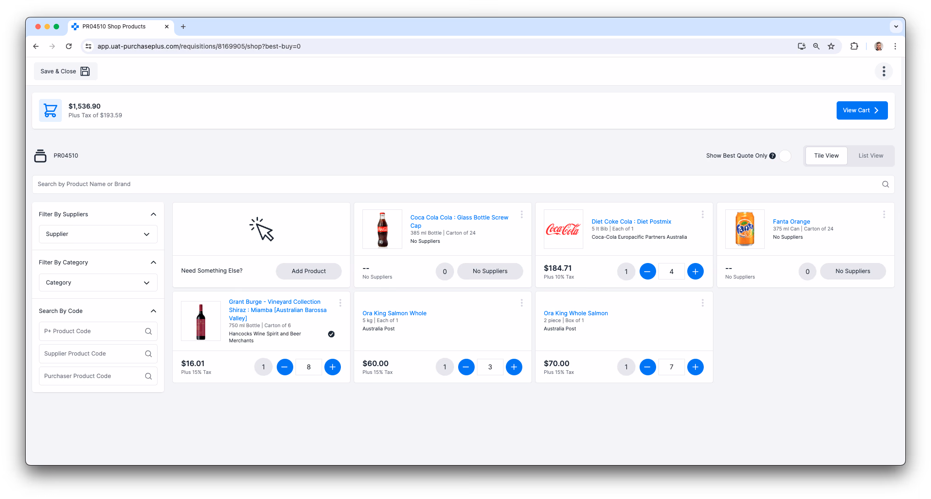Click Coca Cola glass bottle thumbnail
This screenshot has height=499, width=931.
click(382, 229)
